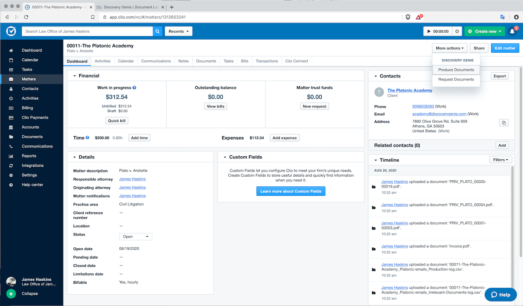Click the academy@discoverygenie.com email link
The height and width of the screenshot is (306, 523).
(x=439, y=114)
